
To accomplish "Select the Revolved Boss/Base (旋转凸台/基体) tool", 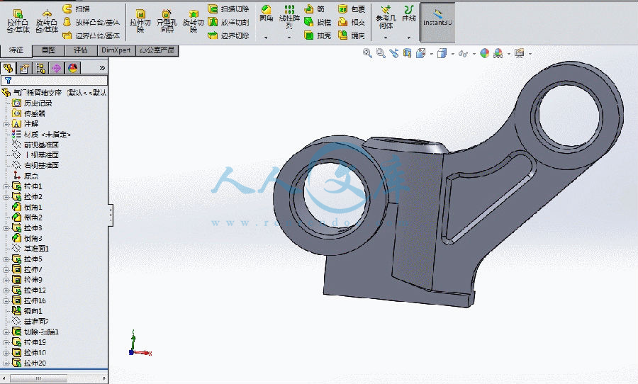I will 46,21.
